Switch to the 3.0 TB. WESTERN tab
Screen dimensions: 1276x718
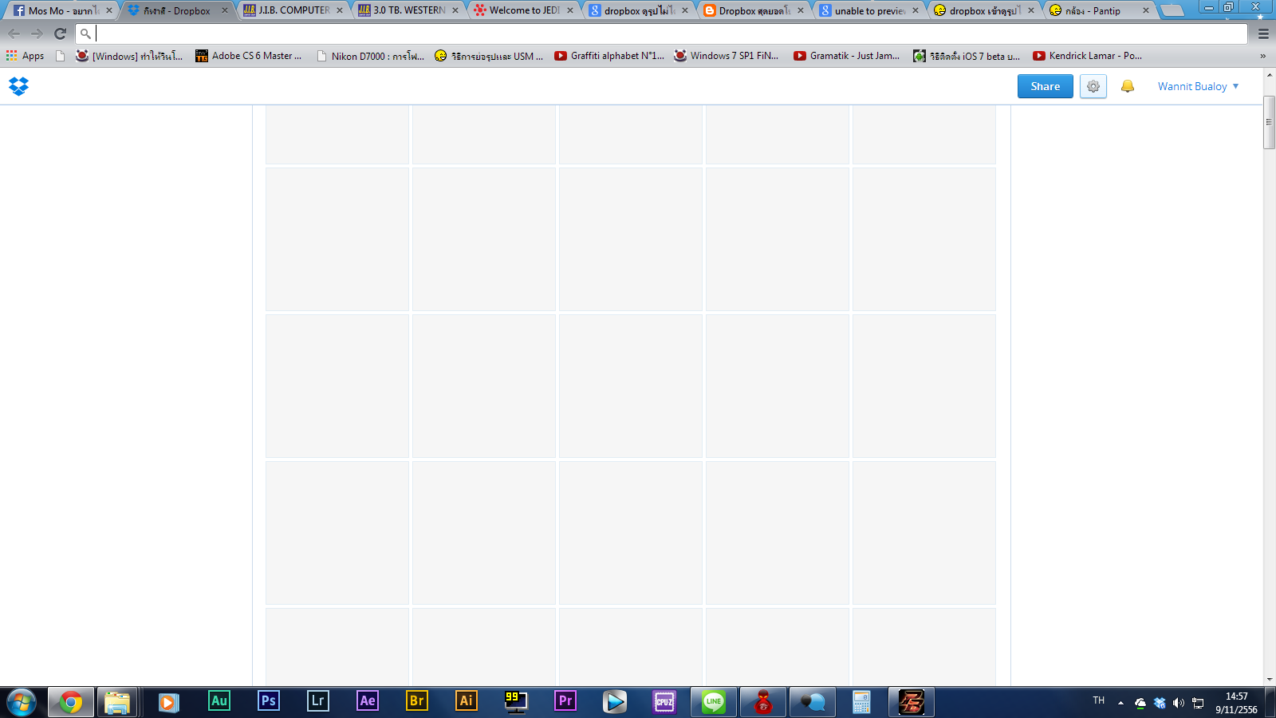[408, 10]
